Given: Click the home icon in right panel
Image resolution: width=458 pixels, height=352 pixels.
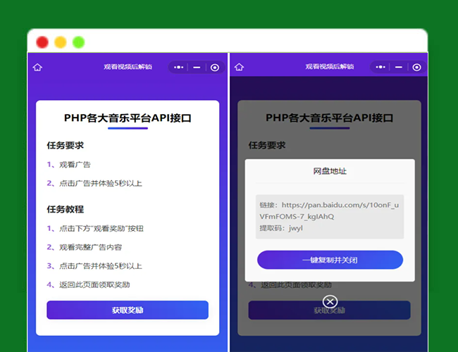Looking at the screenshot, I should 239,68.
